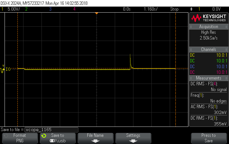Image resolution: width=229 pixels, height=144 pixels.
Task: Select the green DC 10.0:1 channel row
Action: point(209,61)
